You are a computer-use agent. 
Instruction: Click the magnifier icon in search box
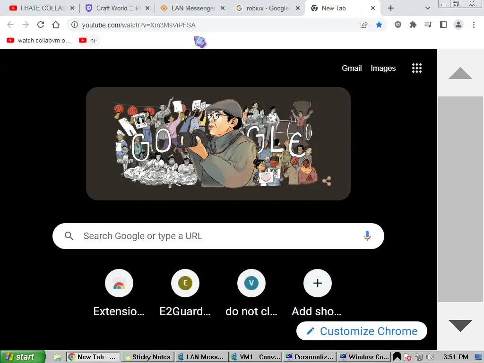[x=69, y=236]
